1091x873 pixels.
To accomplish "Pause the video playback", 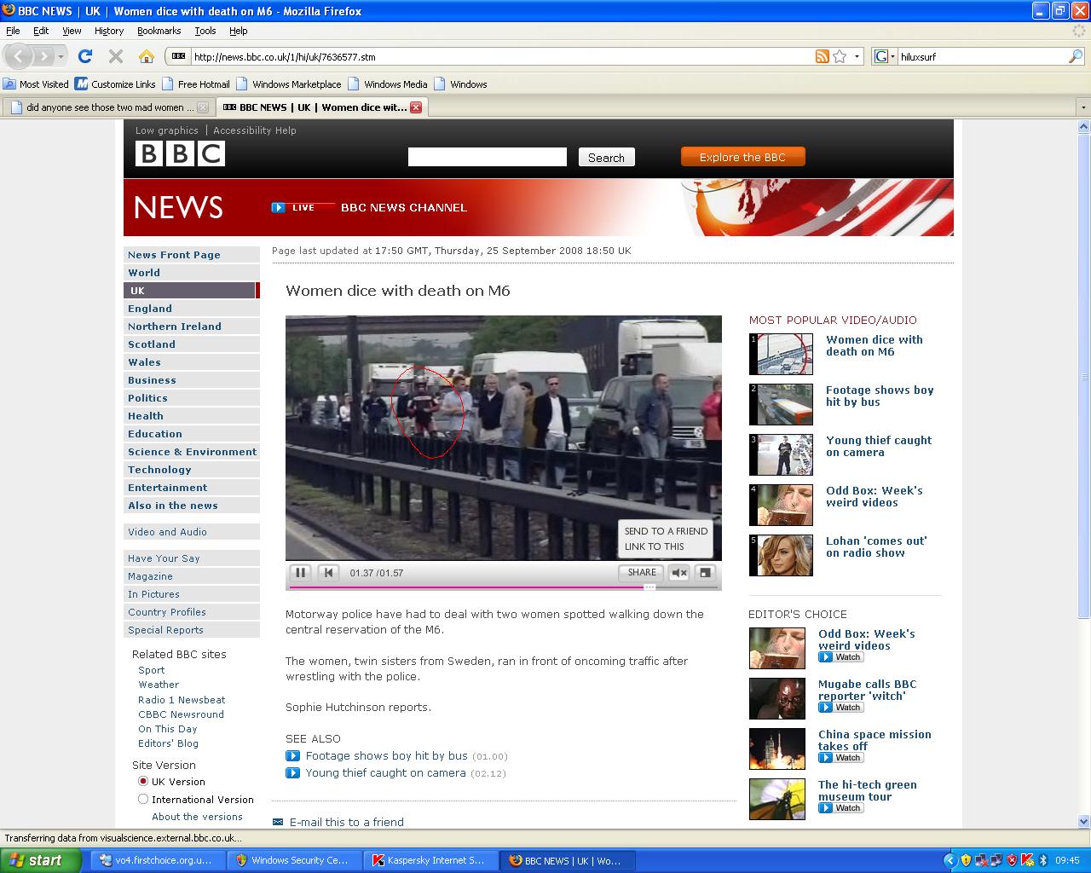I will (x=300, y=573).
